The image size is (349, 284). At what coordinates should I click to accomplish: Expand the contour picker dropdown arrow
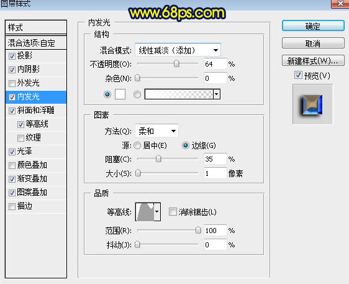tap(157, 212)
